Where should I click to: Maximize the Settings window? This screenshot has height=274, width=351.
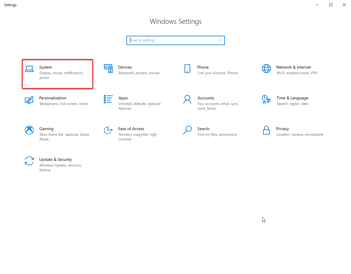331,5
